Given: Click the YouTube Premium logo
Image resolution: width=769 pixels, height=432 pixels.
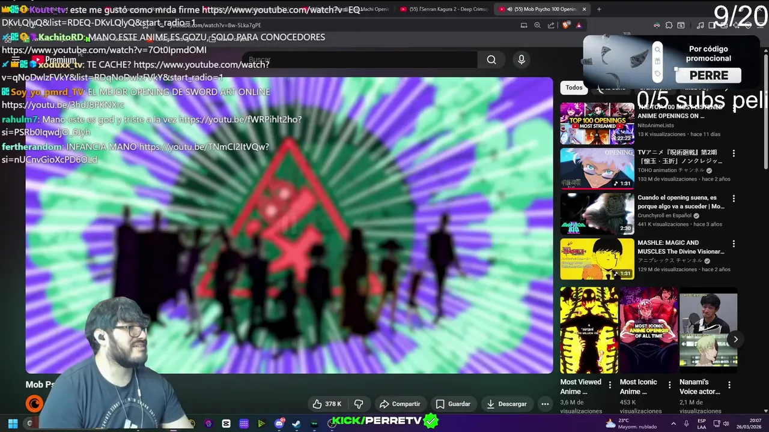Looking at the screenshot, I should click(54, 59).
